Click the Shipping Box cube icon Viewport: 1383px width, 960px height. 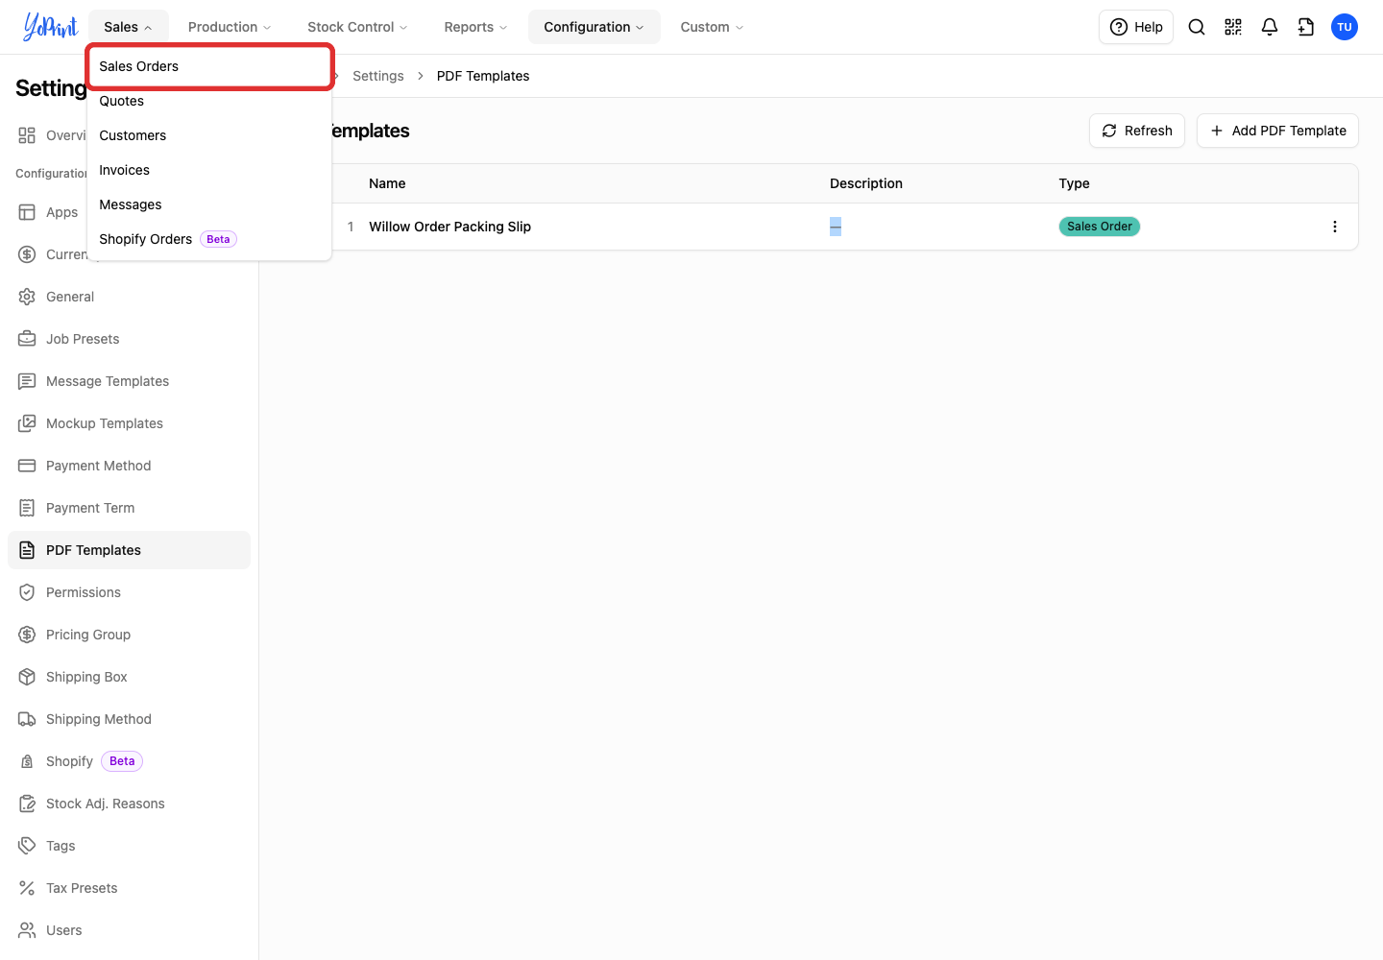27,677
